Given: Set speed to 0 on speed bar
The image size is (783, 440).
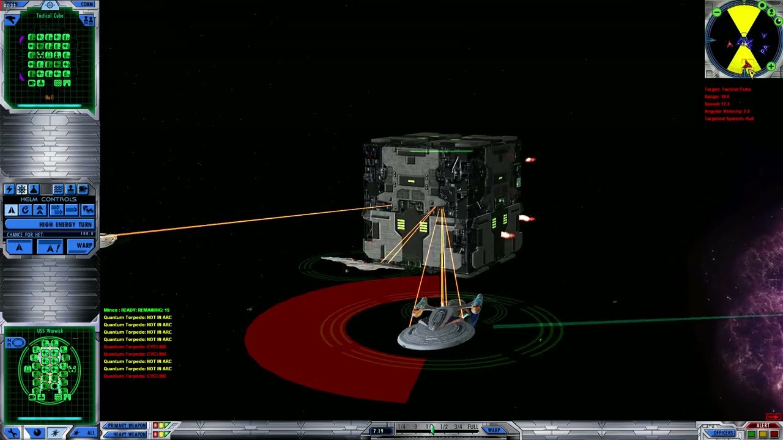Looking at the screenshot, I should pyautogui.click(x=415, y=427).
